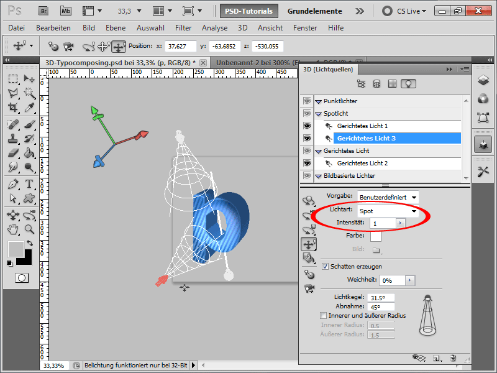497x373 pixels.
Task: Open the Ebene menu
Action: click(116, 28)
